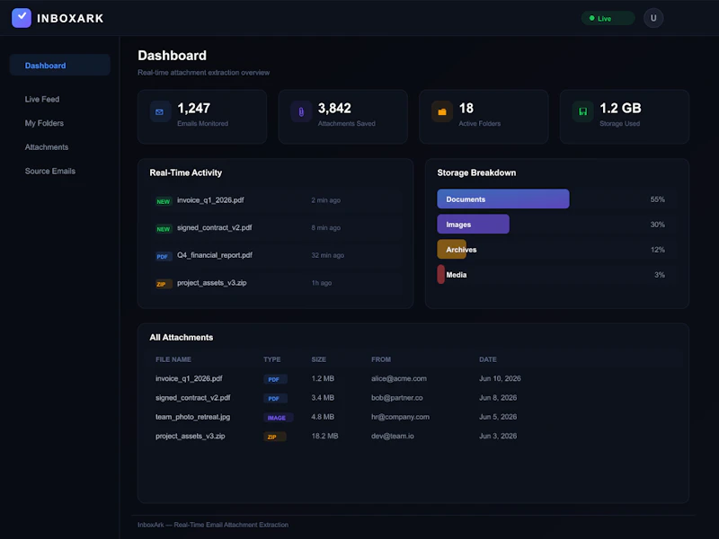Click PDF type badge in invoice_q1_2026.pdf row

[275, 379]
